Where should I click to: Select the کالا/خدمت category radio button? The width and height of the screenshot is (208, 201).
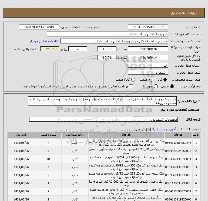(x=133, y=80)
